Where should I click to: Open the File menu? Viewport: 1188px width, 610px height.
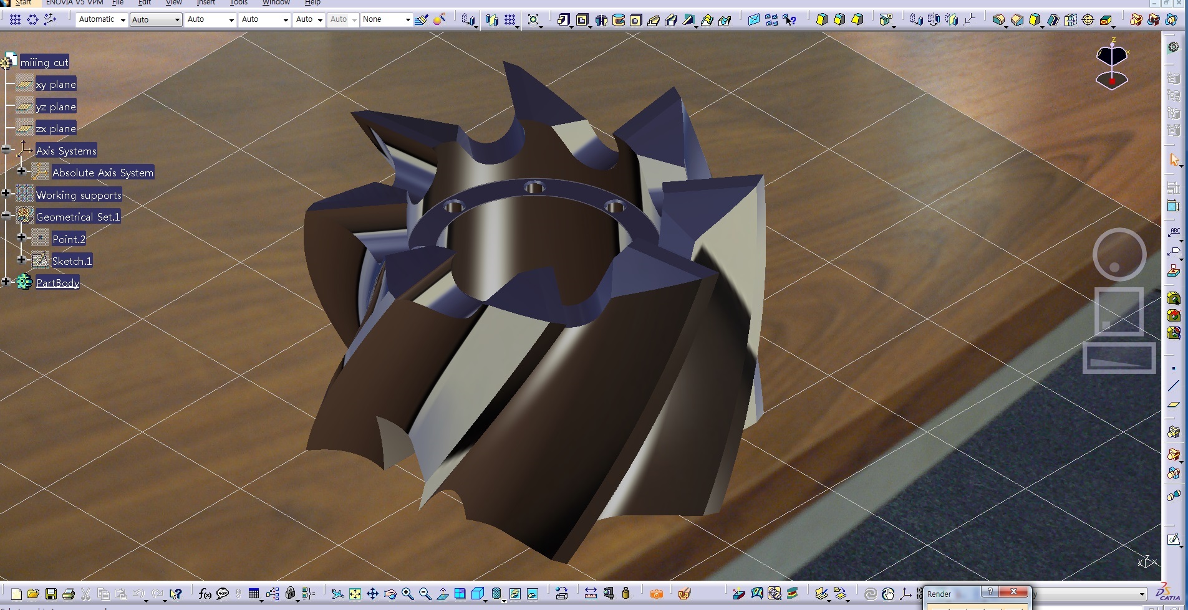[x=118, y=2]
